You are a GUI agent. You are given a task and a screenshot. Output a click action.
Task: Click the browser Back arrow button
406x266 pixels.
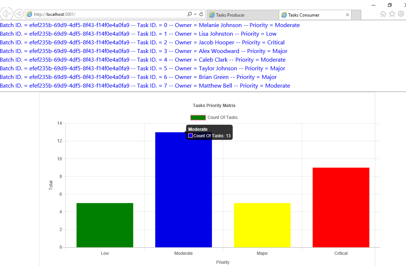click(x=7, y=14)
